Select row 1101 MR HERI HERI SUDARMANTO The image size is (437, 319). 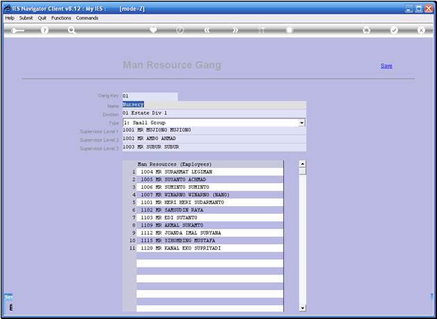click(x=210, y=202)
